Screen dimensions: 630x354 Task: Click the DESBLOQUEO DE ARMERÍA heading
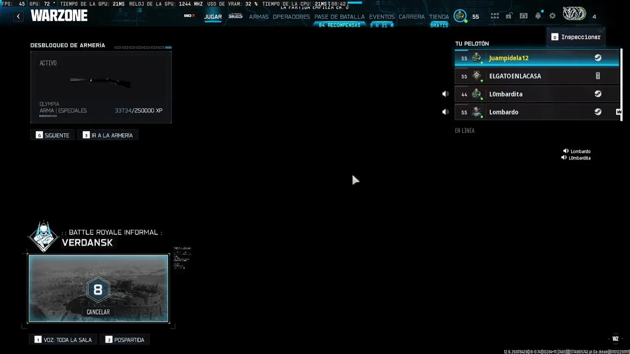point(68,45)
